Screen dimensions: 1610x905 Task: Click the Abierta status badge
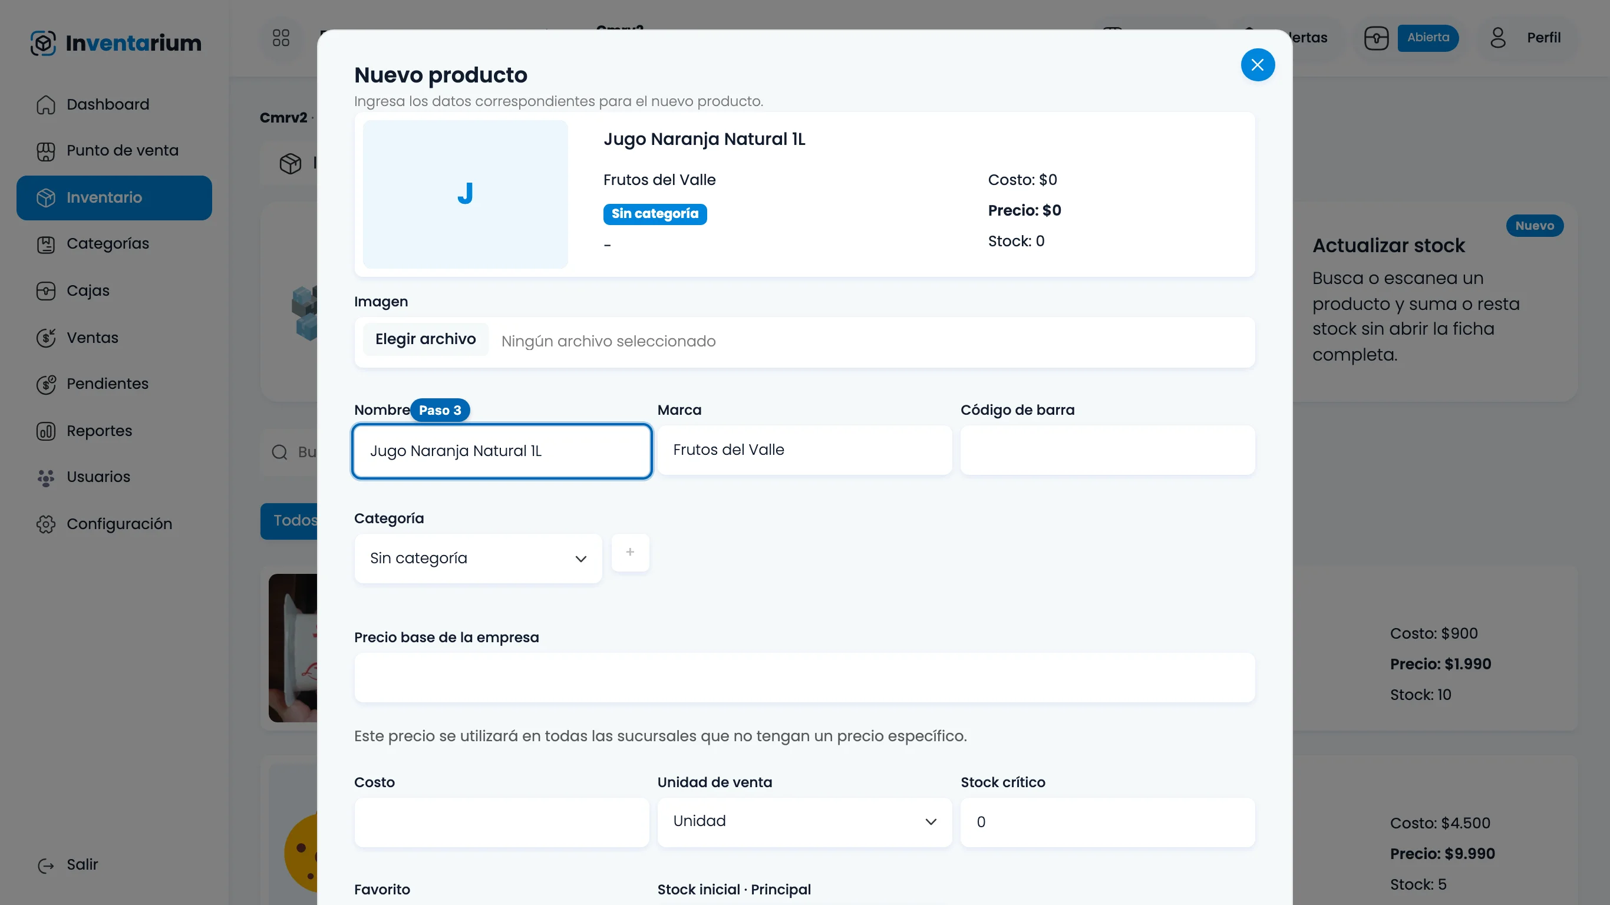(1427, 38)
